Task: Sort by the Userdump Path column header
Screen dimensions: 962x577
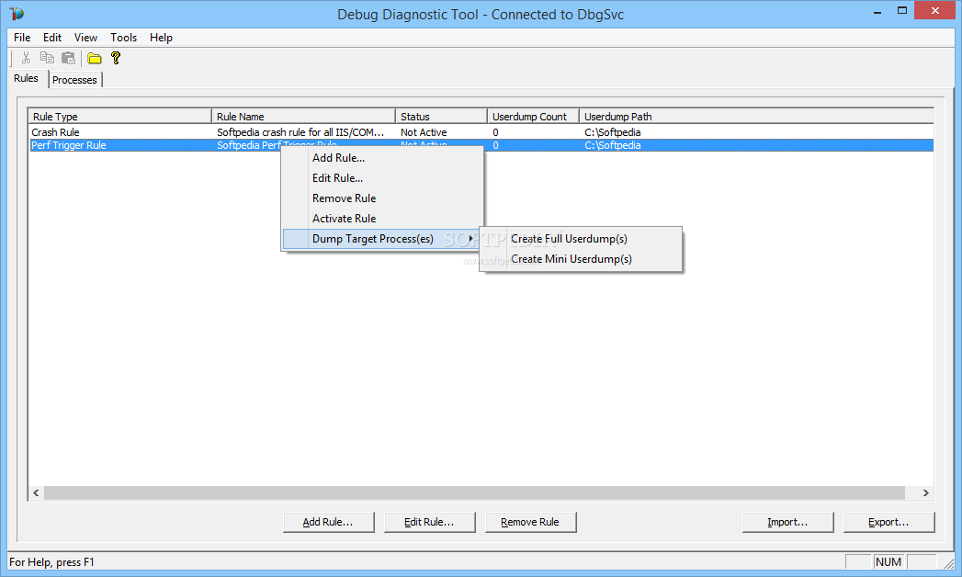Action: point(756,116)
